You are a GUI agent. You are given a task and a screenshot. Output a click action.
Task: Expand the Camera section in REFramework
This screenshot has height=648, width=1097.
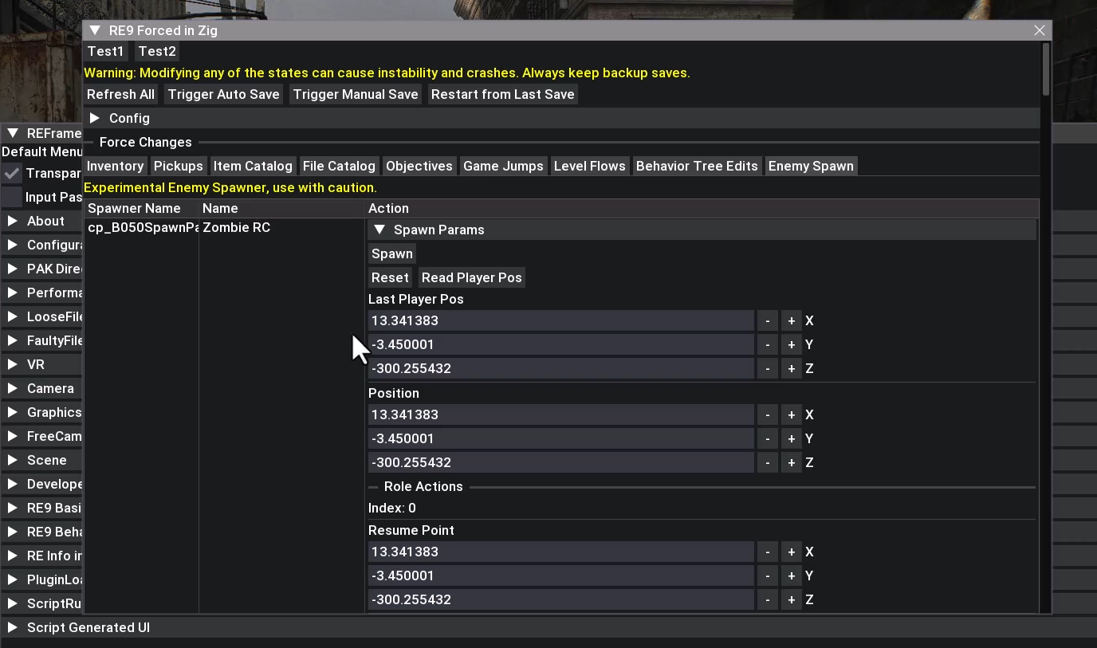tap(41, 388)
